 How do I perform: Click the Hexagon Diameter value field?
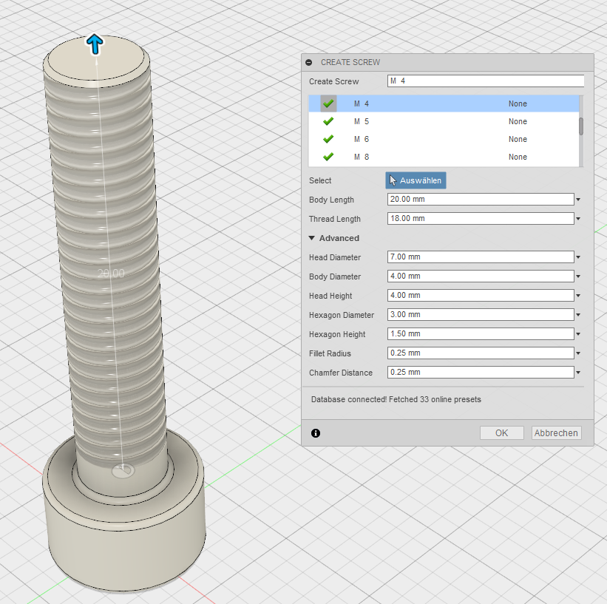[x=481, y=315]
